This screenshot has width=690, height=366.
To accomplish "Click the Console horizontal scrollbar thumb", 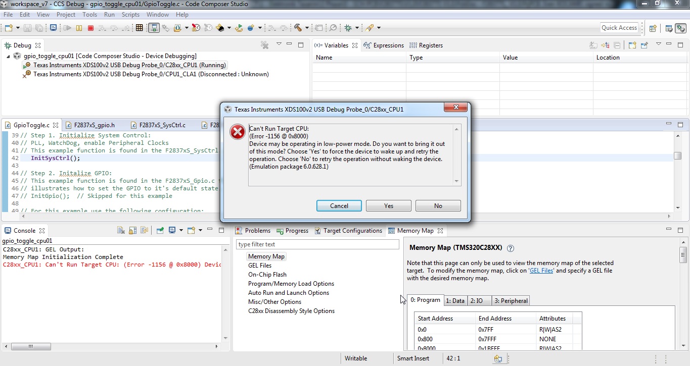I will 31,347.
